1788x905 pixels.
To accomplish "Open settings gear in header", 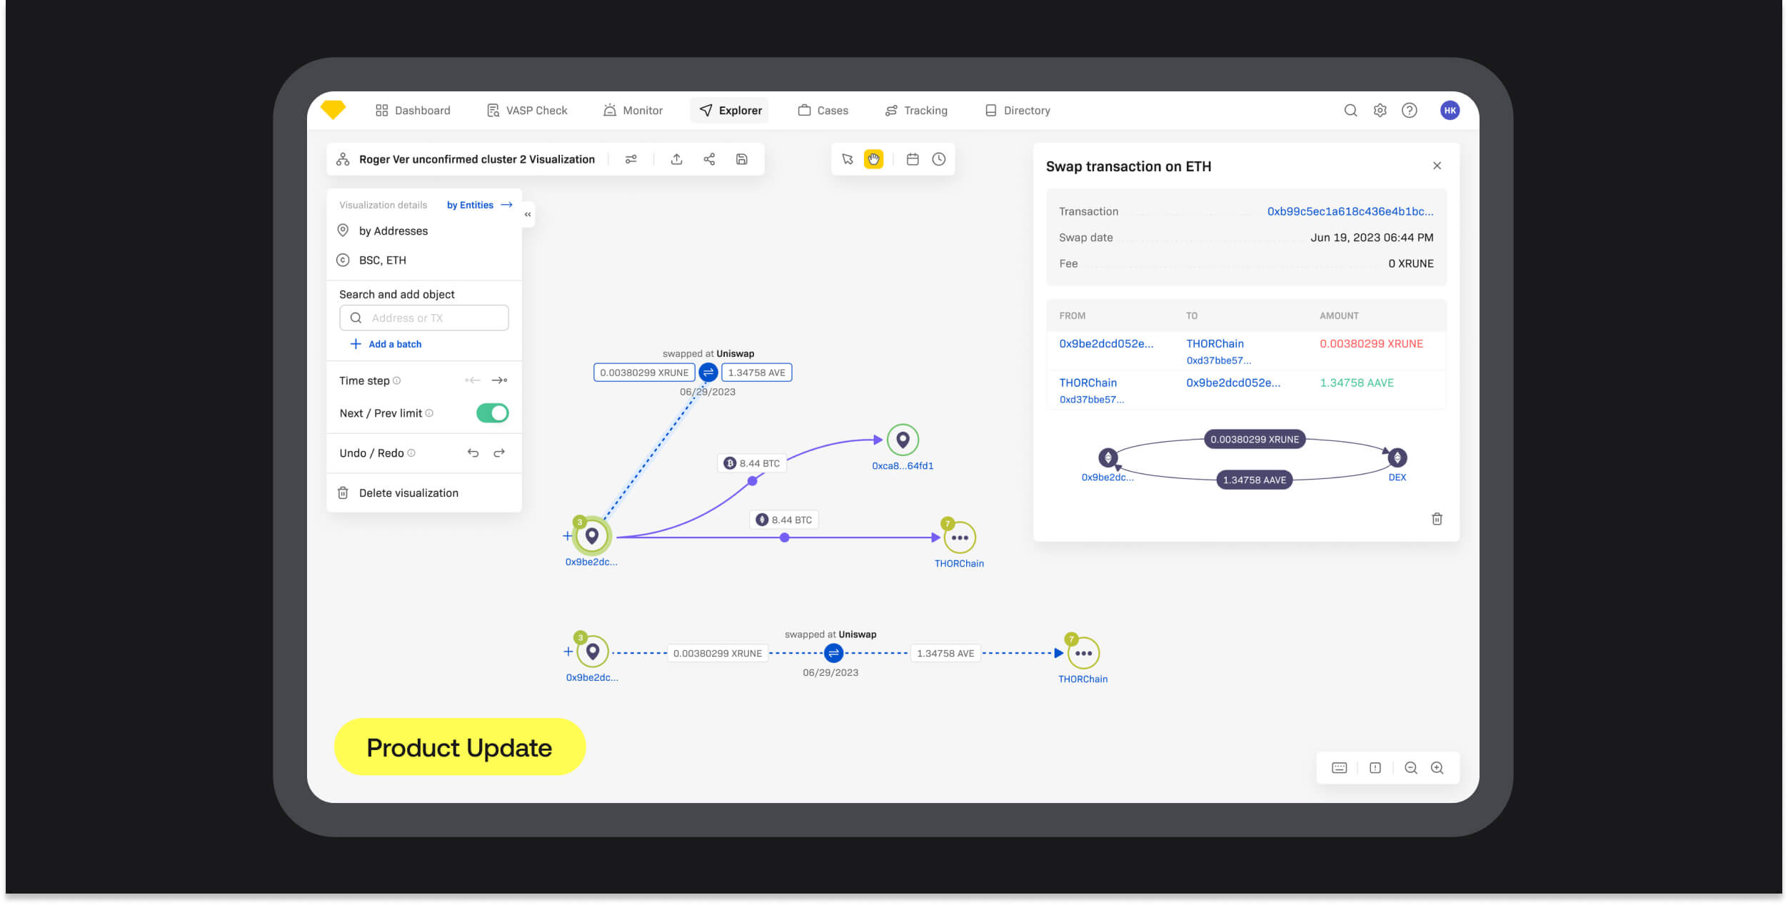I will pyautogui.click(x=1380, y=111).
